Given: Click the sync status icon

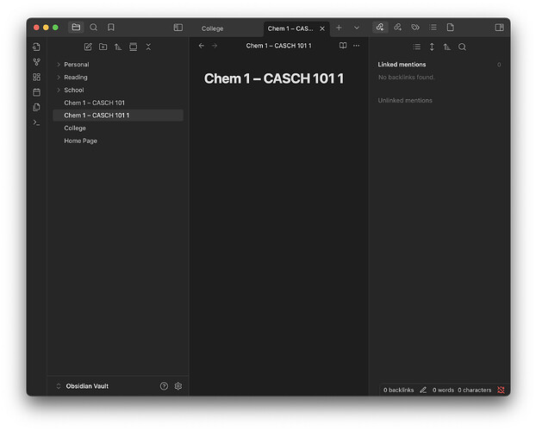Looking at the screenshot, I should [501, 390].
